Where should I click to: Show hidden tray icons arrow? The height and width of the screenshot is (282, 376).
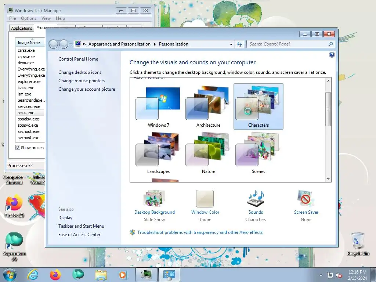[321, 275]
